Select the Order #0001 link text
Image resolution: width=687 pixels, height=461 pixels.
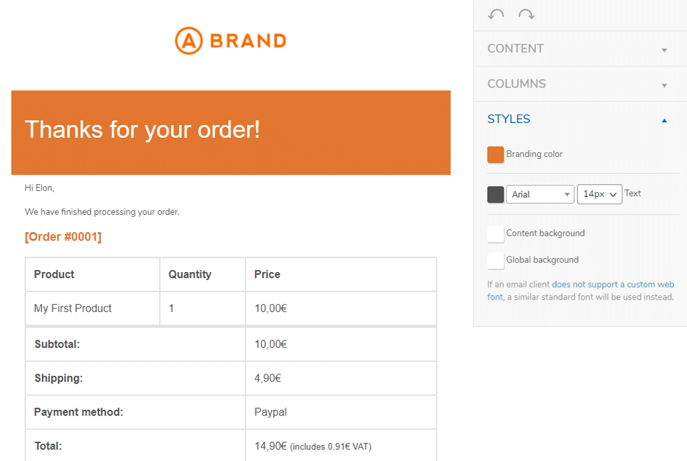tap(63, 237)
